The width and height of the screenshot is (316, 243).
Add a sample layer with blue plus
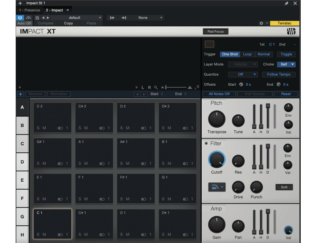coord(21,94)
